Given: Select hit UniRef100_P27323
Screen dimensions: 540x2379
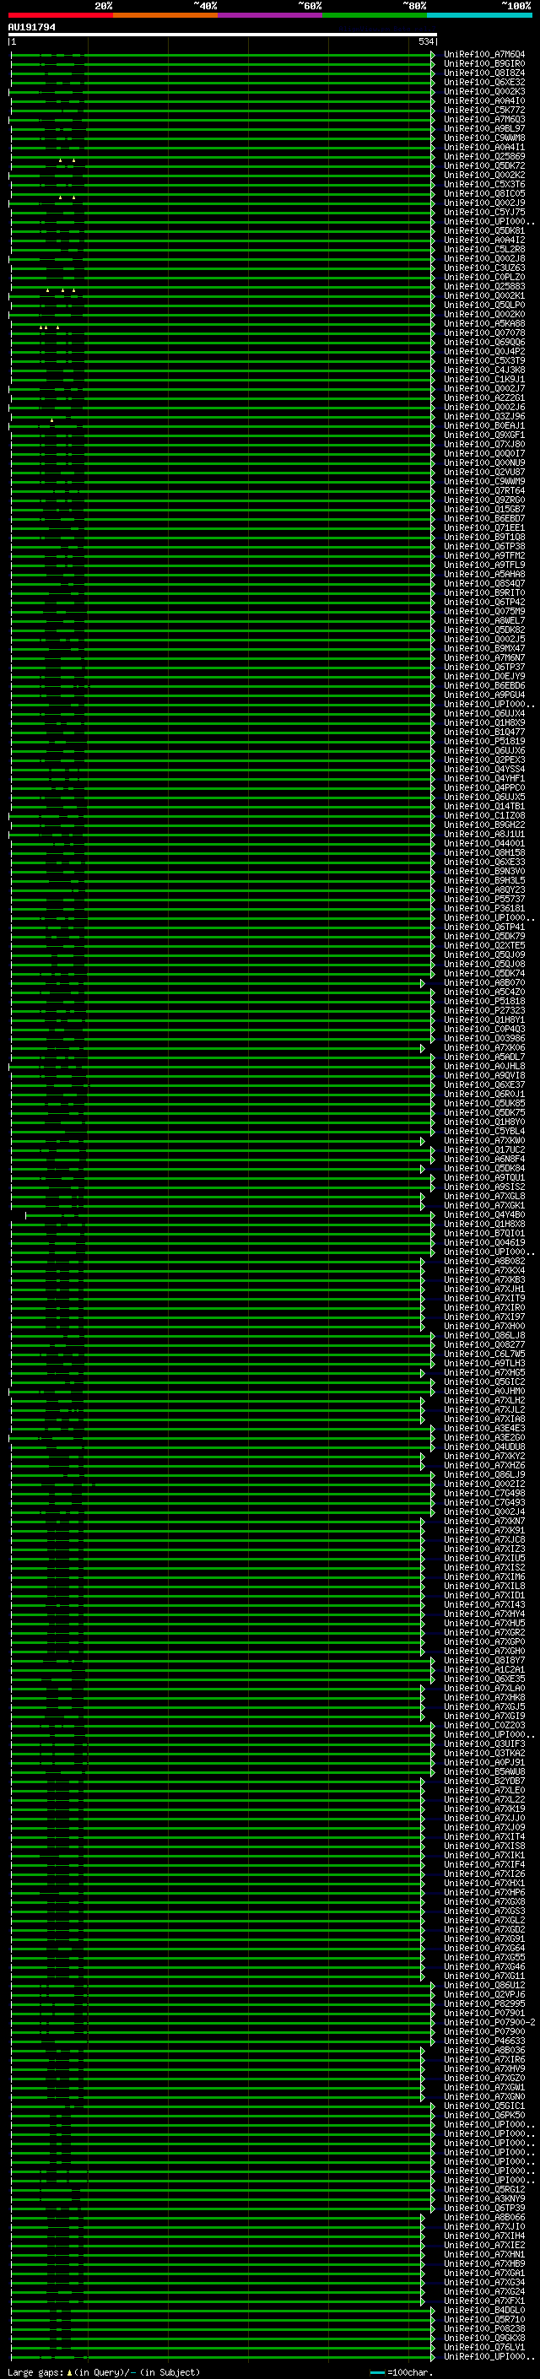Looking at the screenshot, I should 483,1010.
